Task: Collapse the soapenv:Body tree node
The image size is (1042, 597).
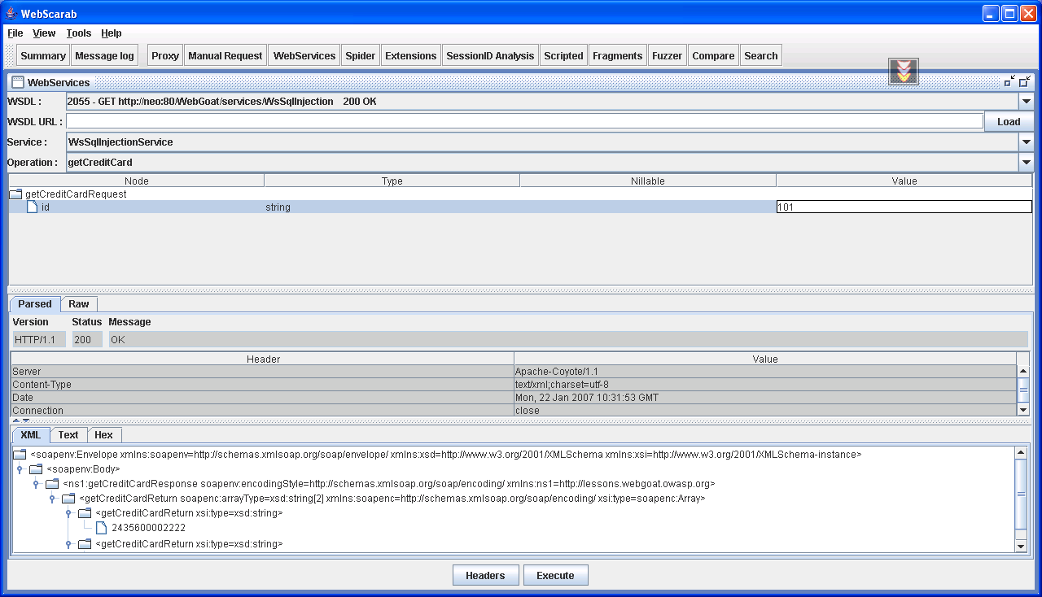Action: (x=20, y=469)
